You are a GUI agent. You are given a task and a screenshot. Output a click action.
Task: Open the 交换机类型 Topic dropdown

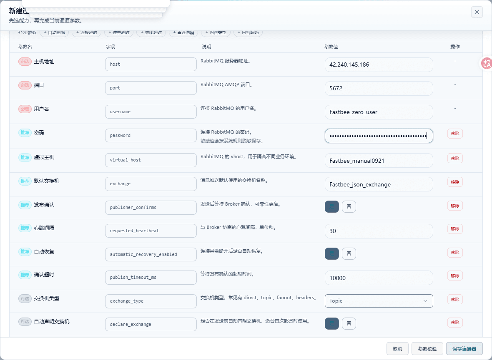[x=379, y=301]
